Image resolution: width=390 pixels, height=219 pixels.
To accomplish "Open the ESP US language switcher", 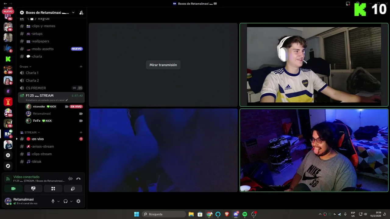I will tap(353, 214).
